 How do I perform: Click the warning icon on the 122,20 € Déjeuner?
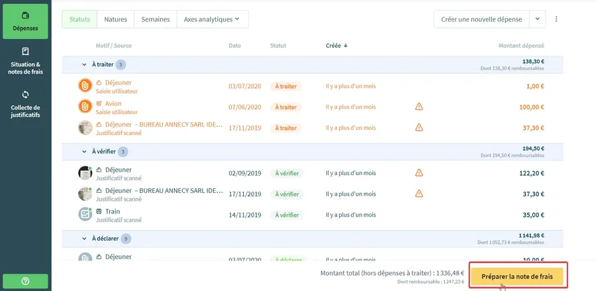click(419, 173)
